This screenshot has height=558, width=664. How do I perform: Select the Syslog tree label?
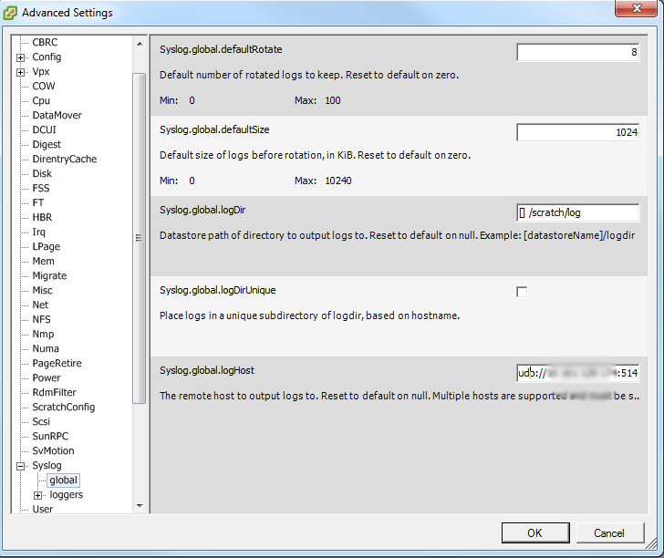(47, 465)
